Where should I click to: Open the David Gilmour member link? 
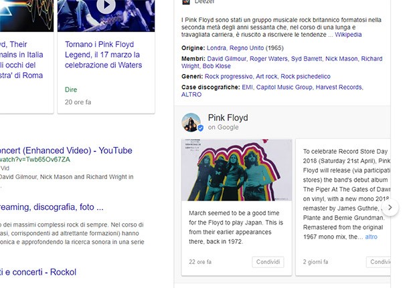pyautogui.click(x=226, y=59)
